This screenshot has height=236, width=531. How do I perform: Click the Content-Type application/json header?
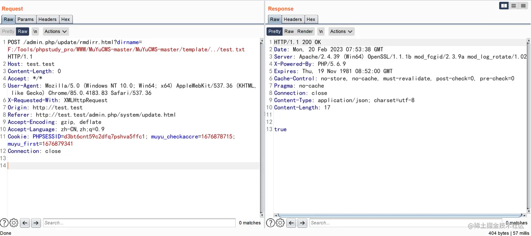coord(344,100)
